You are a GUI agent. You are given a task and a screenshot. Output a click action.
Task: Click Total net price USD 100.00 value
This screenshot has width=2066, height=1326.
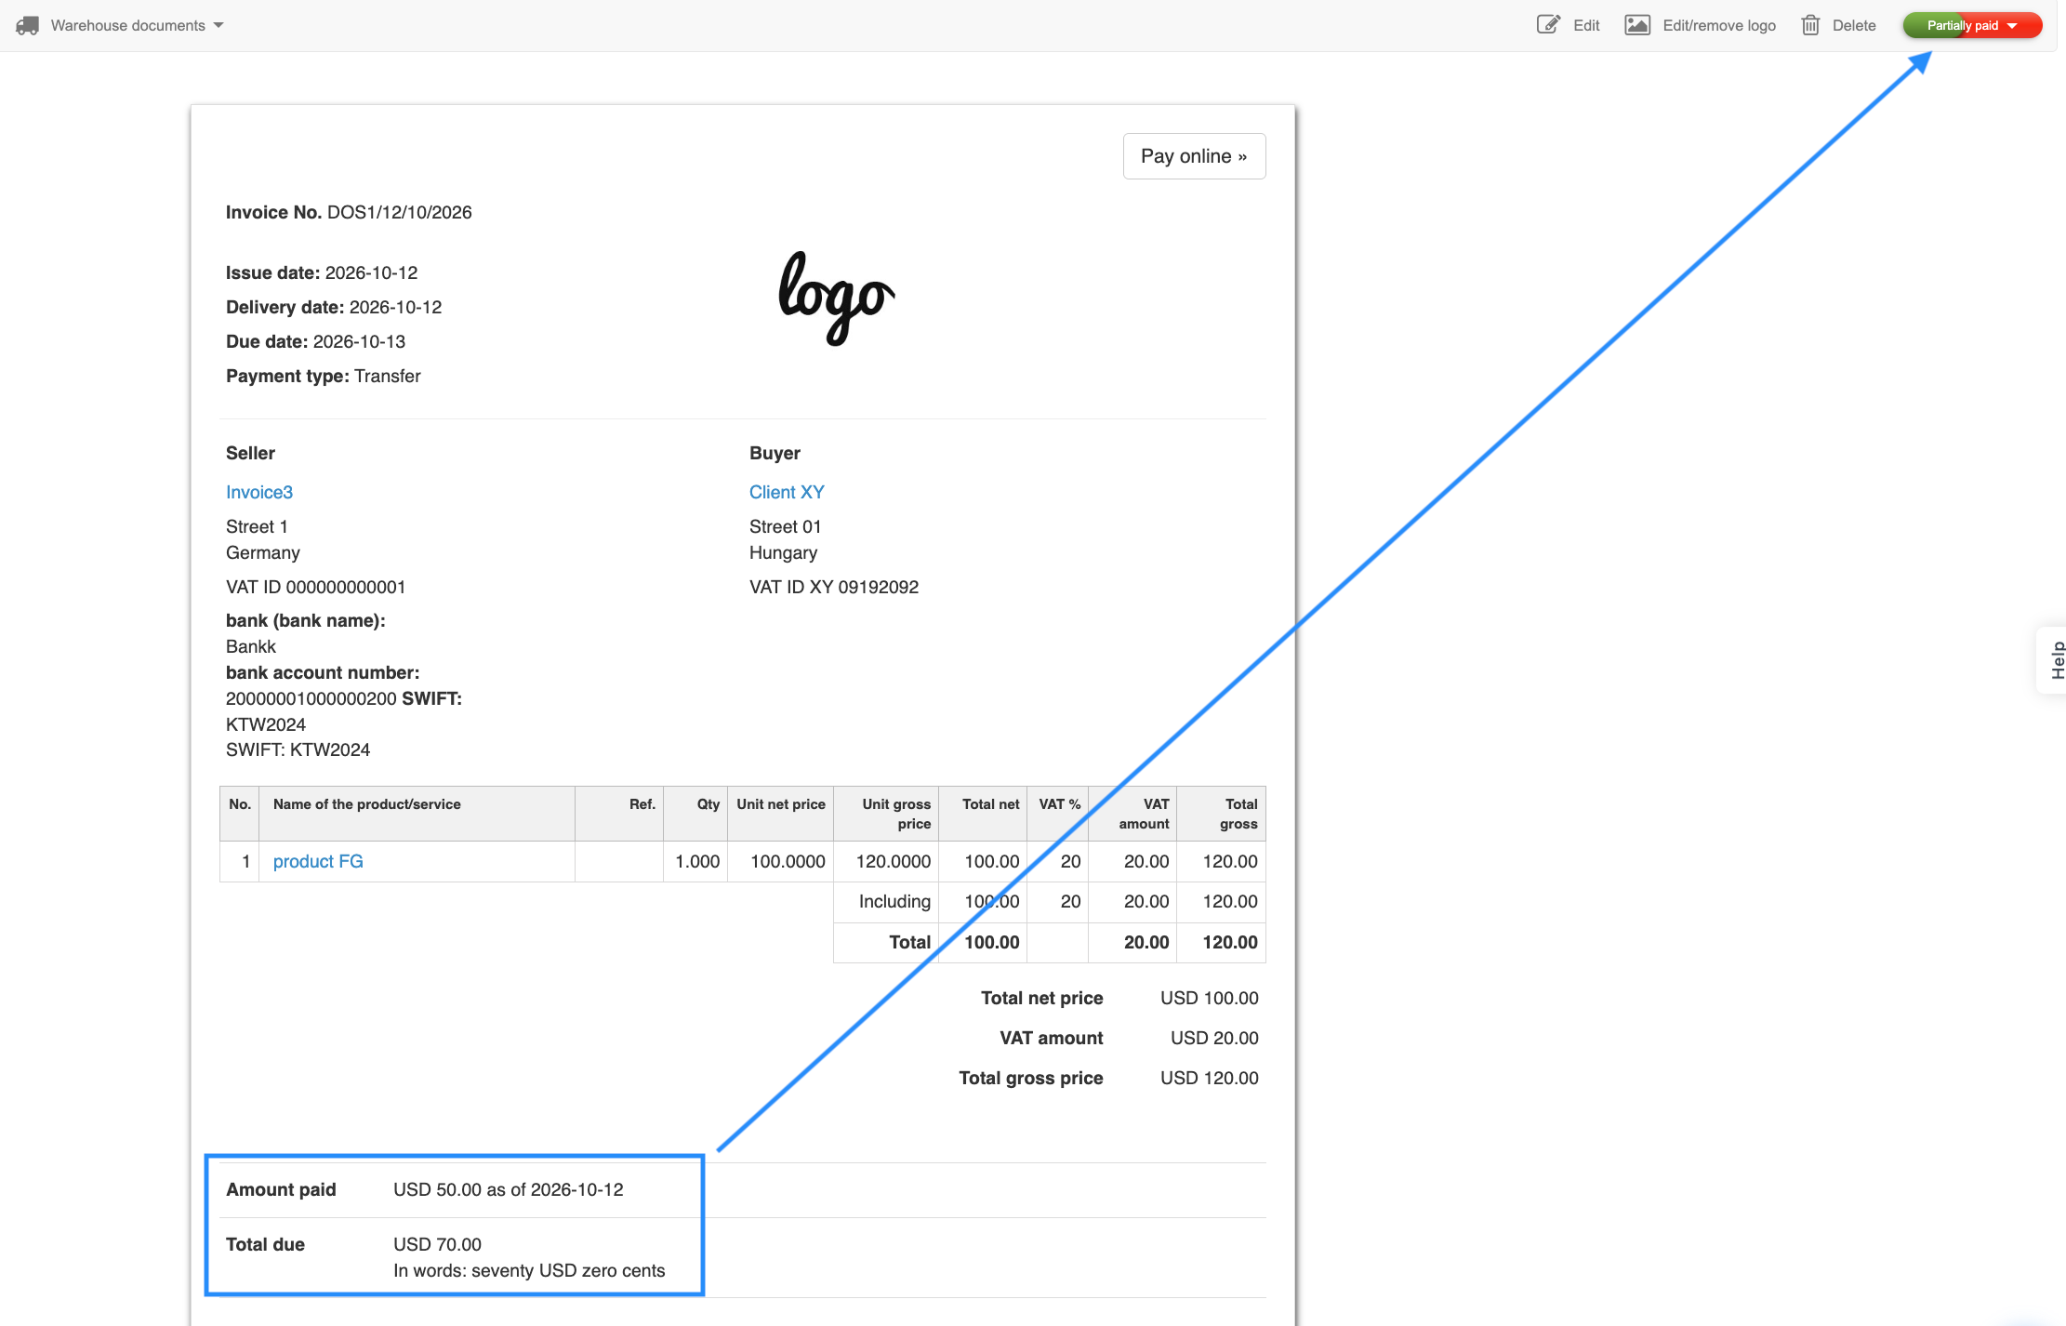coord(1209,998)
